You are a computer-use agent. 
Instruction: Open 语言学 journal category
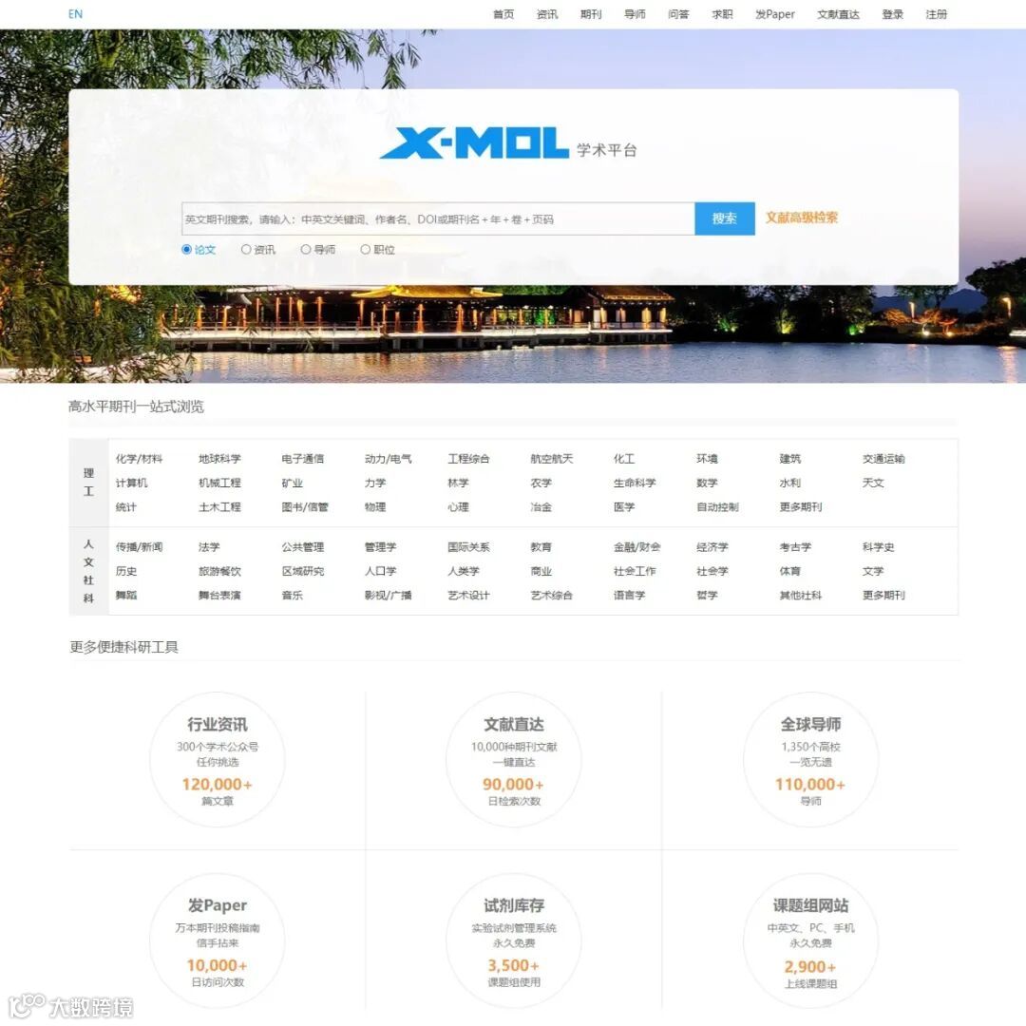pos(630,596)
